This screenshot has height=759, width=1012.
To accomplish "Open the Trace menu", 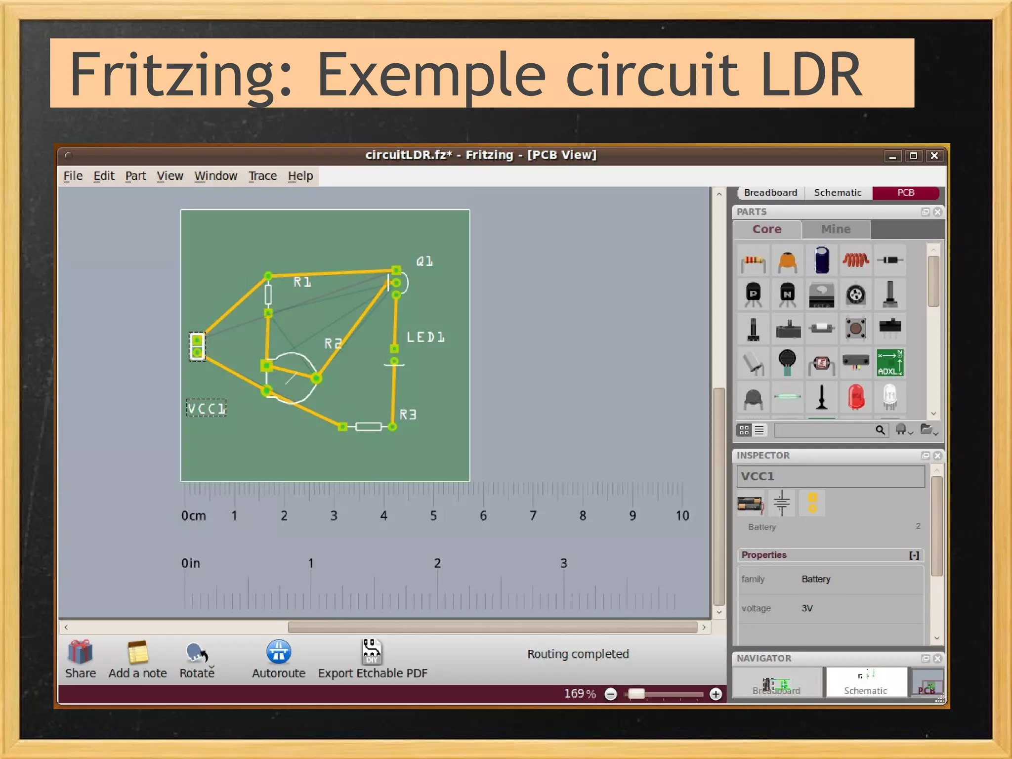I will point(262,176).
